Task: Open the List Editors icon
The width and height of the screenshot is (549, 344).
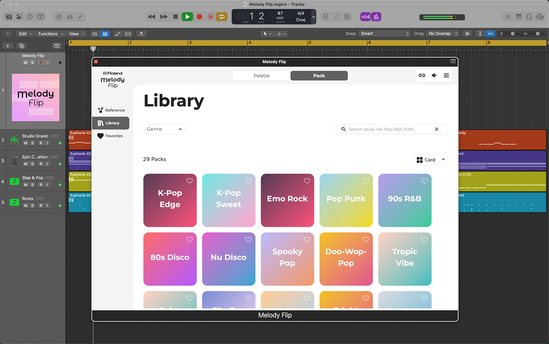Action: (508, 17)
